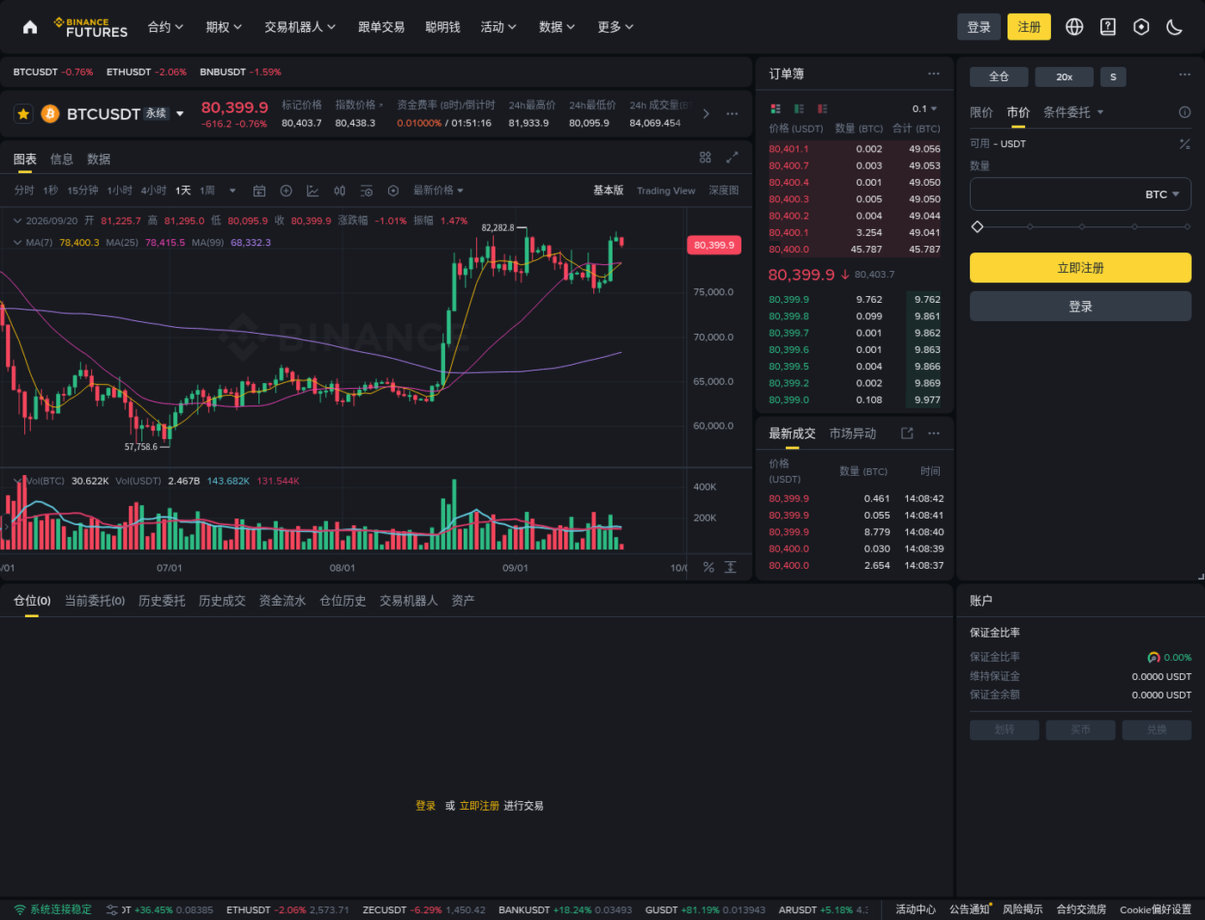Screen dimensions: 1205x920
Task: Expand the 更多 menu
Action: [615, 28]
